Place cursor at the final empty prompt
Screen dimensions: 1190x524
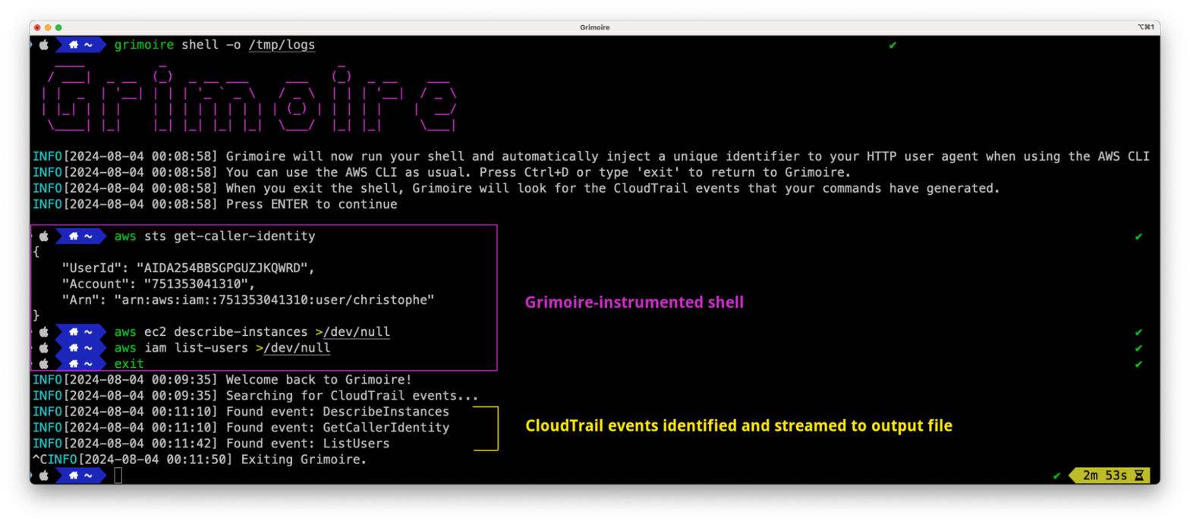pyautogui.click(x=118, y=475)
